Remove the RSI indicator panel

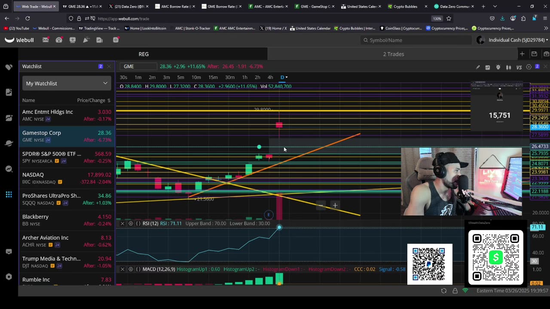[x=122, y=224]
